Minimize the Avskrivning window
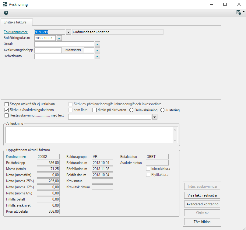The height and width of the screenshot is (230, 246). 211,4
